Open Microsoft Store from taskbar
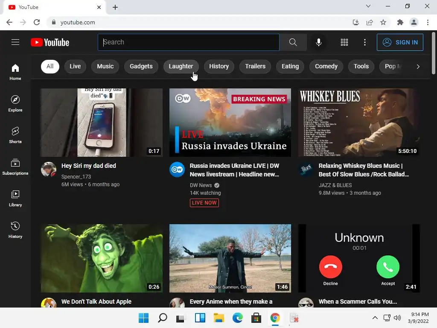The width and height of the screenshot is (437, 328). click(256, 318)
